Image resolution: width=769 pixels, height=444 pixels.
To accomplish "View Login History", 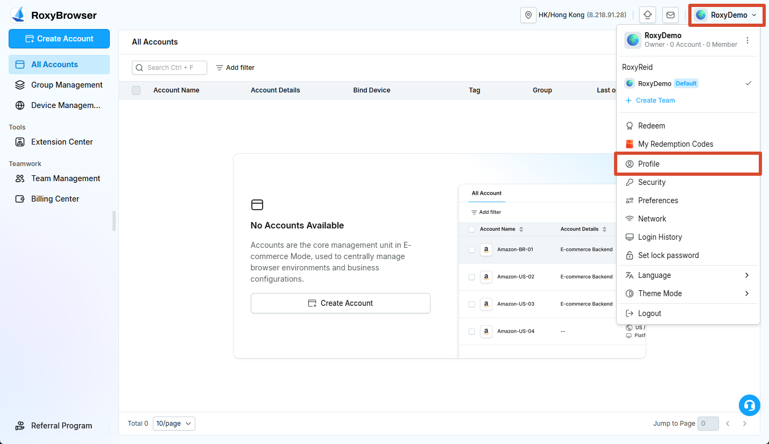I will (688, 237).
